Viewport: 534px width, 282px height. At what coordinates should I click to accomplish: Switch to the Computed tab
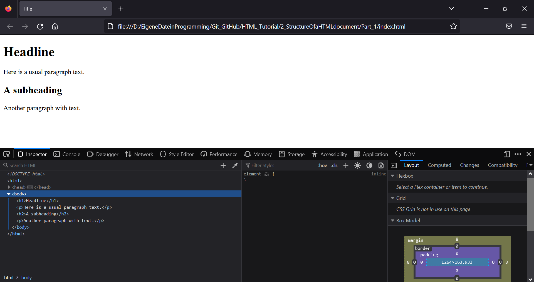[439, 165]
